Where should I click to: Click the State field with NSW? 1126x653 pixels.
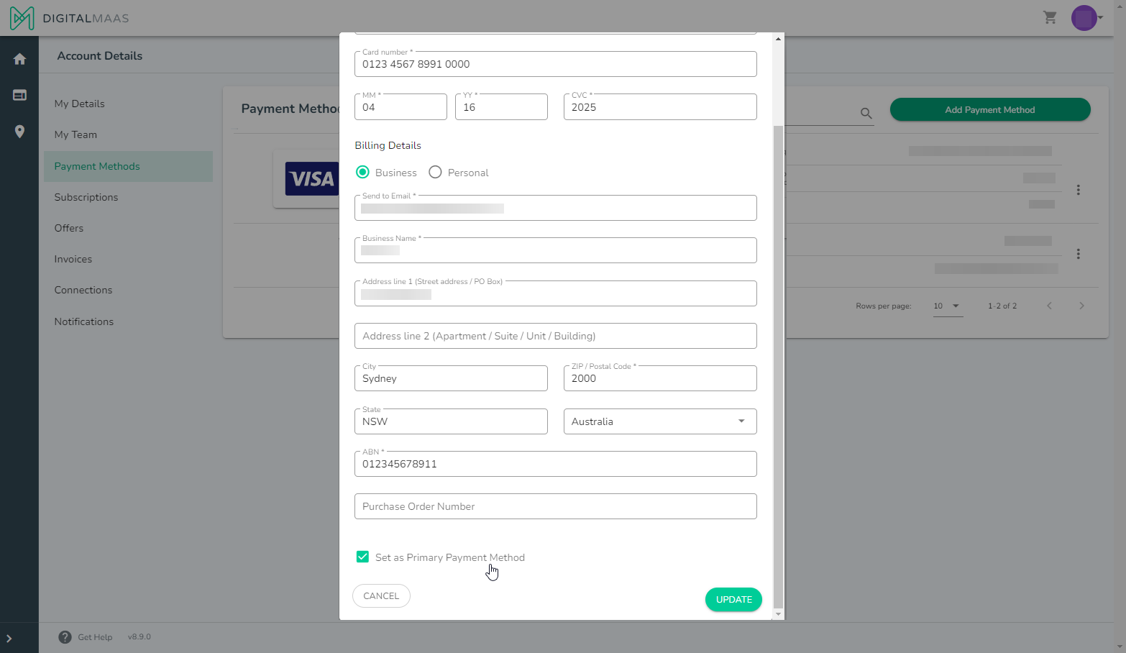[x=451, y=421]
